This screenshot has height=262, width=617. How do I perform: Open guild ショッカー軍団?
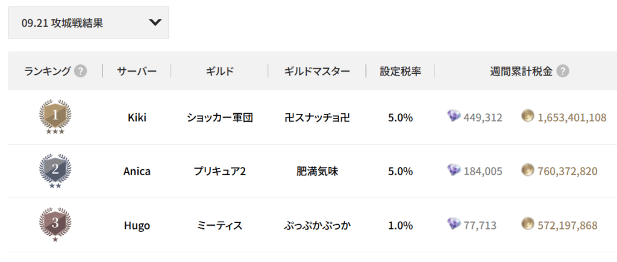pyautogui.click(x=219, y=117)
